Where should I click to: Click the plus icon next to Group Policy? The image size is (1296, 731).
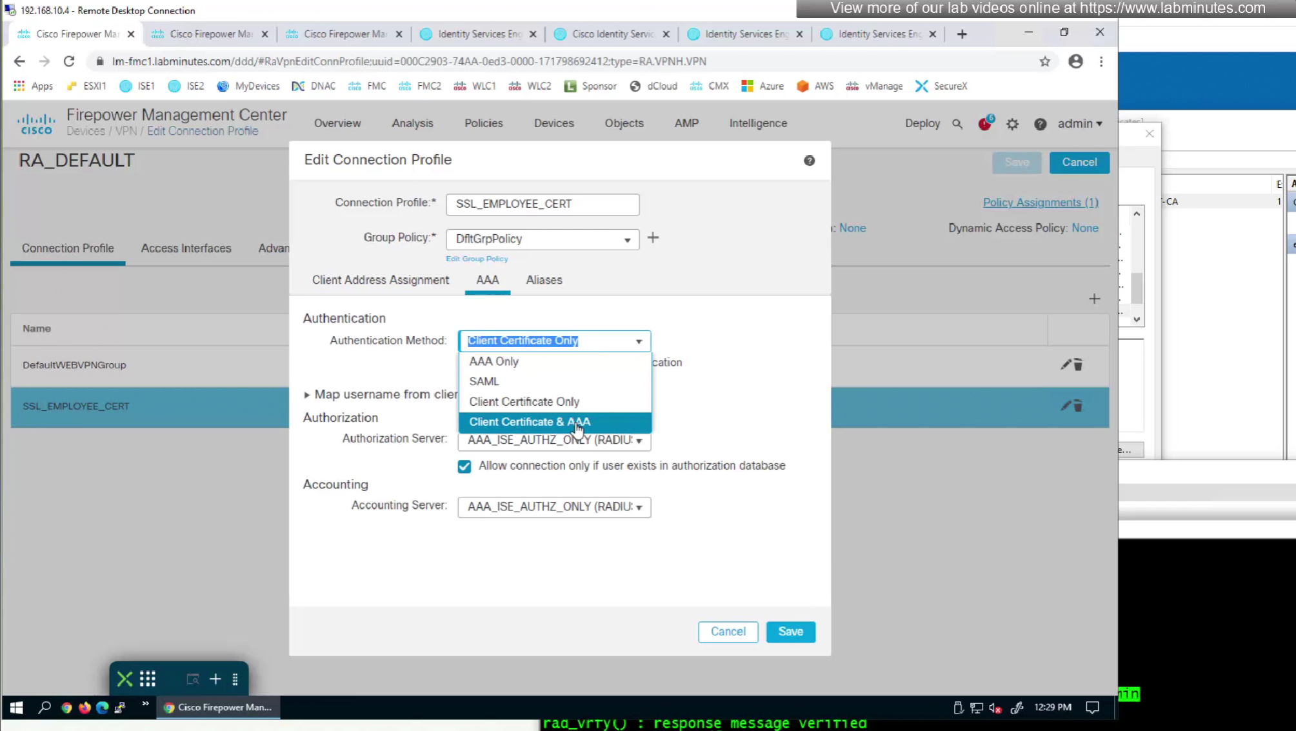click(653, 238)
